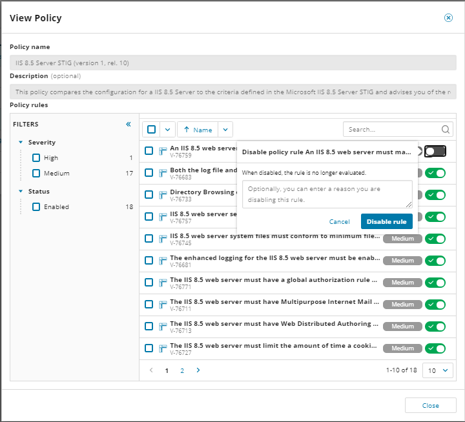Viewport: 465px width, 422px height.
Task: Check the High severity filter
Action: tap(36, 158)
